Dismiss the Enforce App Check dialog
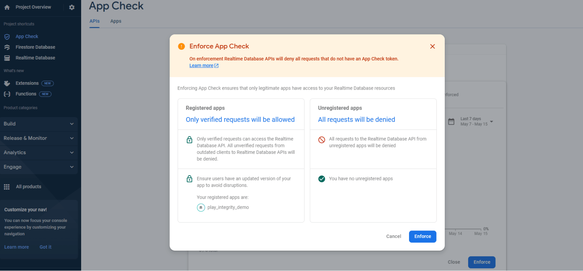Image resolution: width=583 pixels, height=271 pixels. coord(432,46)
